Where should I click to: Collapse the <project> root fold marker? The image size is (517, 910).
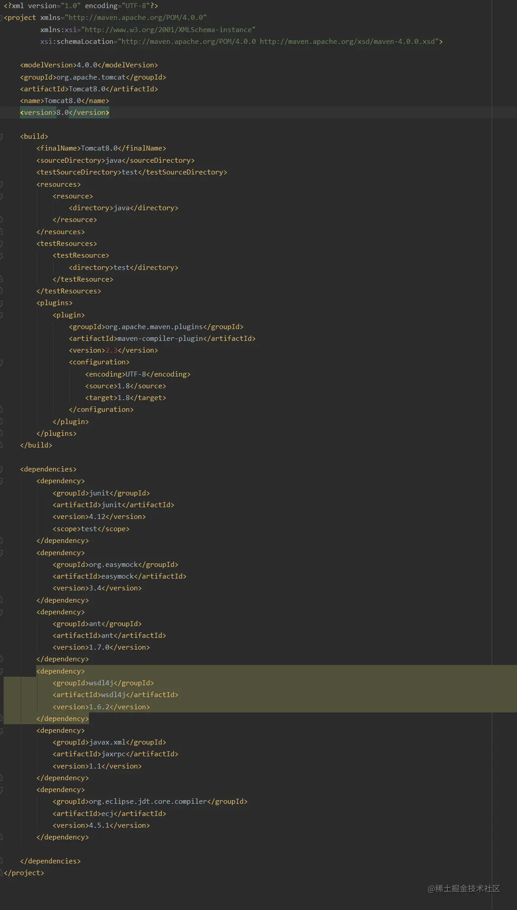pos(1,18)
